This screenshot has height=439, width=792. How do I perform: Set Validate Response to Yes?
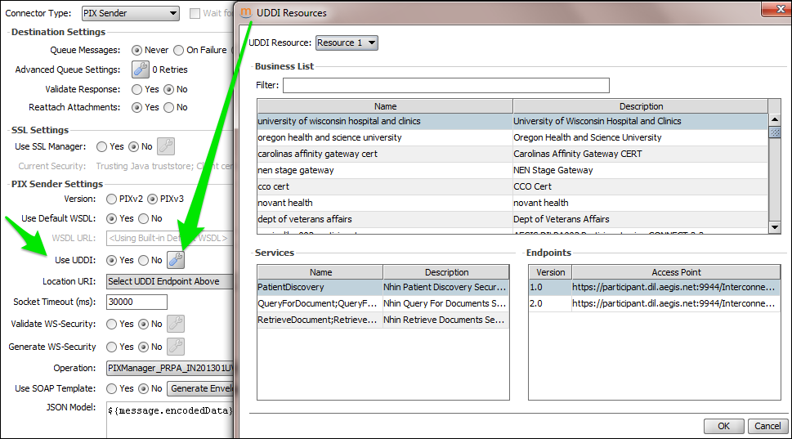(x=136, y=89)
